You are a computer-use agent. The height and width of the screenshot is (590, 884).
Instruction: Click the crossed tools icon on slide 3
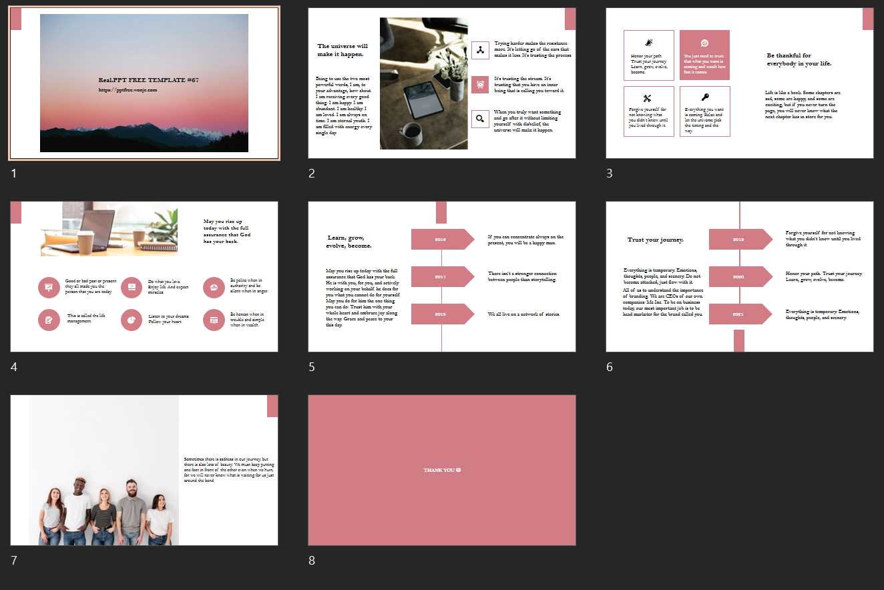pyautogui.click(x=647, y=98)
